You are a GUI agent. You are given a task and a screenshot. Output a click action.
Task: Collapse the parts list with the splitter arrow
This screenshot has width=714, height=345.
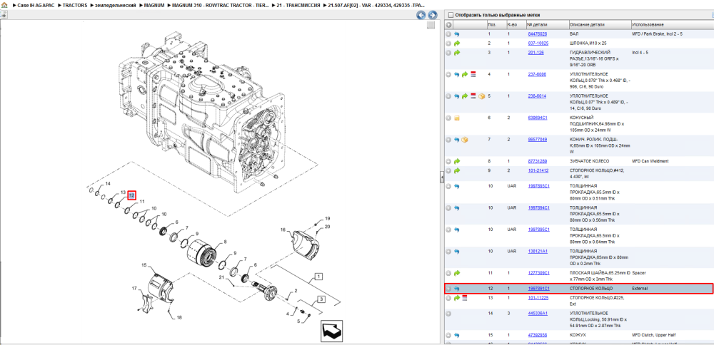(442, 177)
